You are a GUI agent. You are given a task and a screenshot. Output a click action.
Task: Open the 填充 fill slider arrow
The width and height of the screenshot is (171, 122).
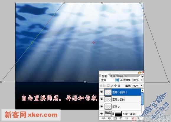point(142,86)
